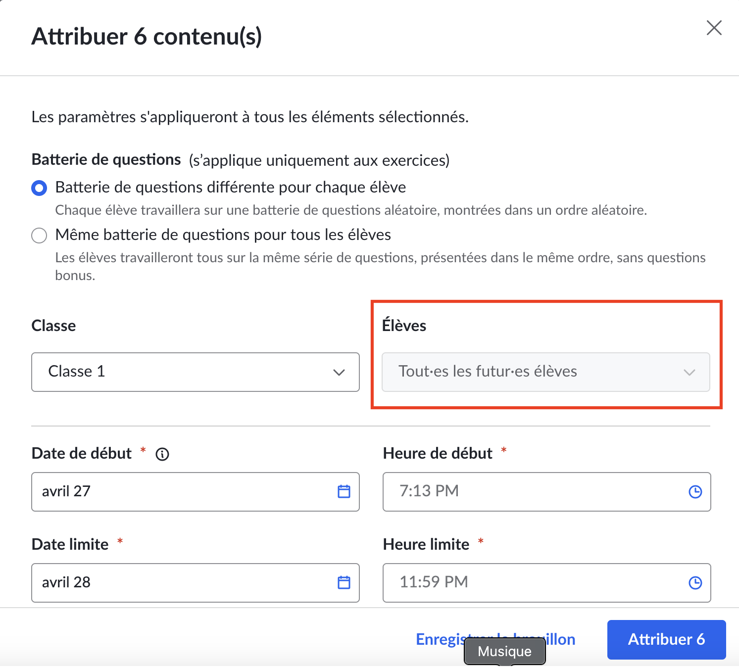Click the label Même batterie de questions pour tous les élèves
Viewport: 739px width, 667px height.
coord(223,235)
